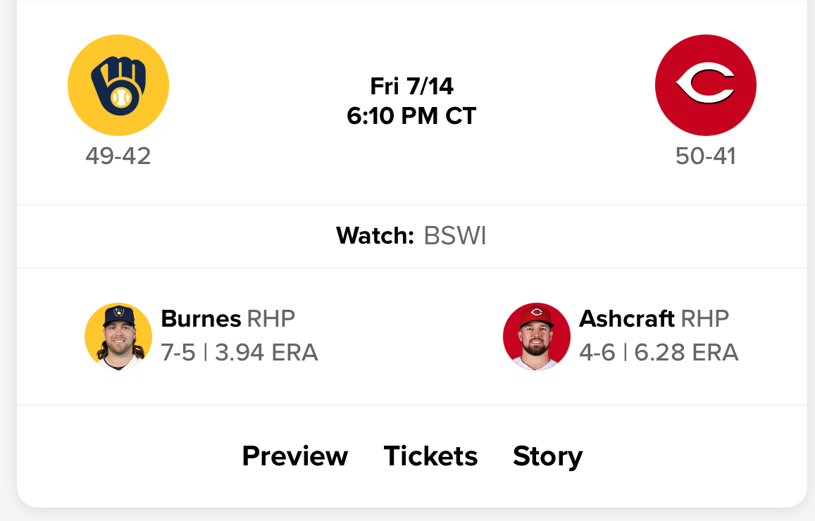Screen dimensions: 815x521
Task: Click the Watch: label
Action: click(x=375, y=236)
